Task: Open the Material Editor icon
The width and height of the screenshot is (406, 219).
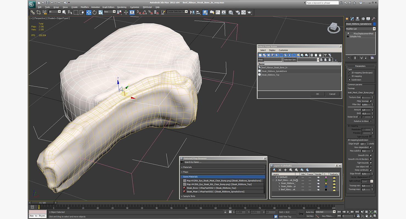Action: tap(231, 12)
